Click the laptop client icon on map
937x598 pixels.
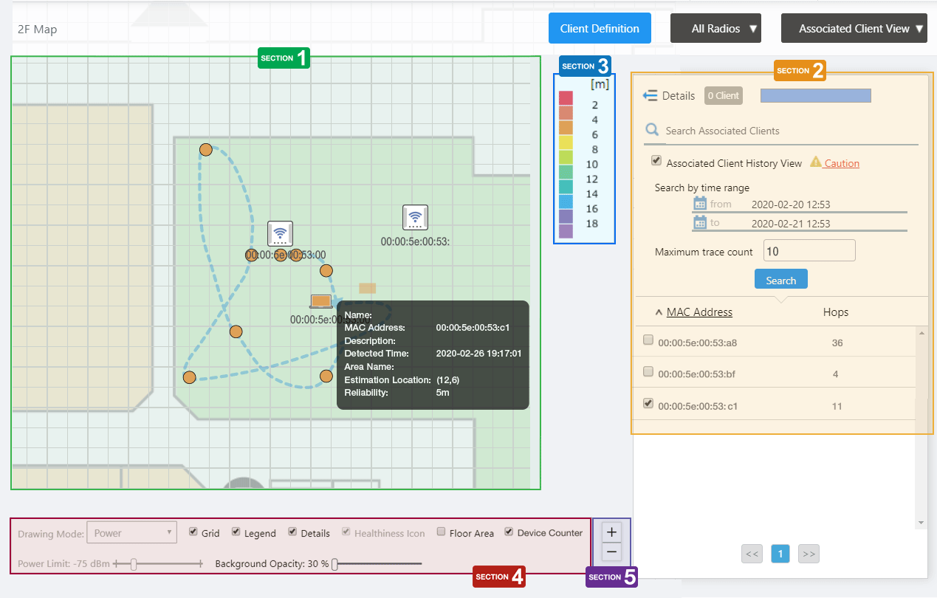(x=320, y=301)
